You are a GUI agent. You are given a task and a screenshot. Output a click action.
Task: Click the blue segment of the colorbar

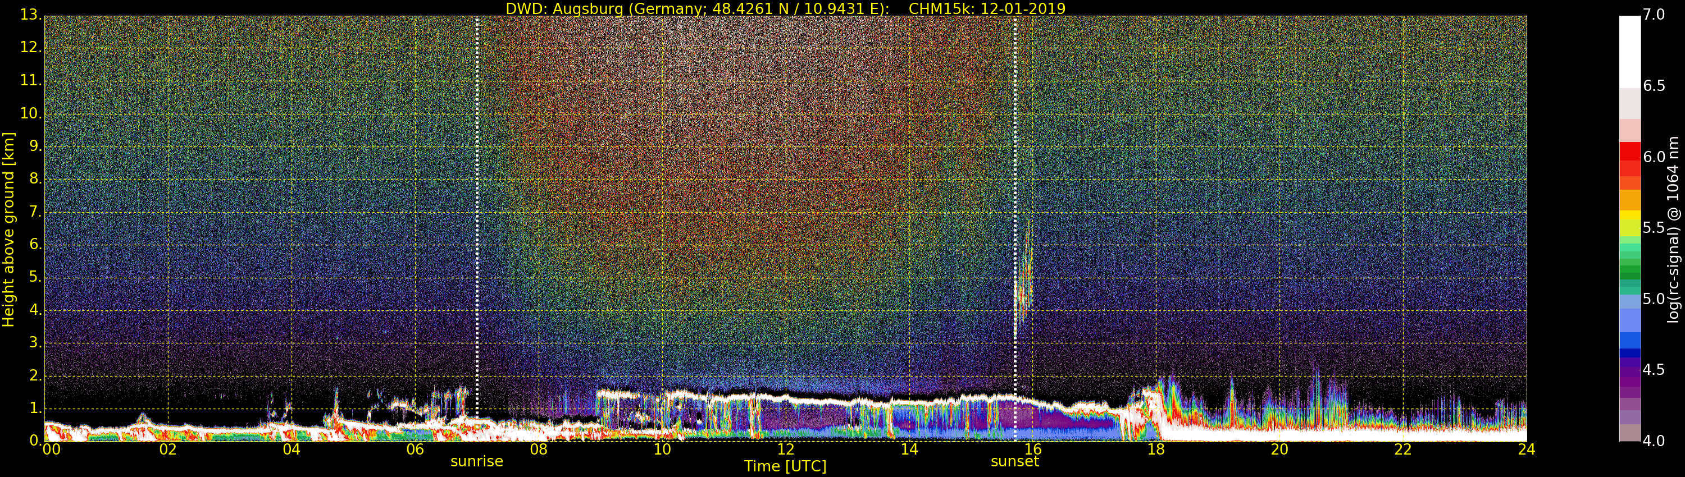(1629, 341)
